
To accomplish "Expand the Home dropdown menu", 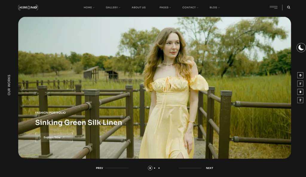I will [x=89, y=7].
